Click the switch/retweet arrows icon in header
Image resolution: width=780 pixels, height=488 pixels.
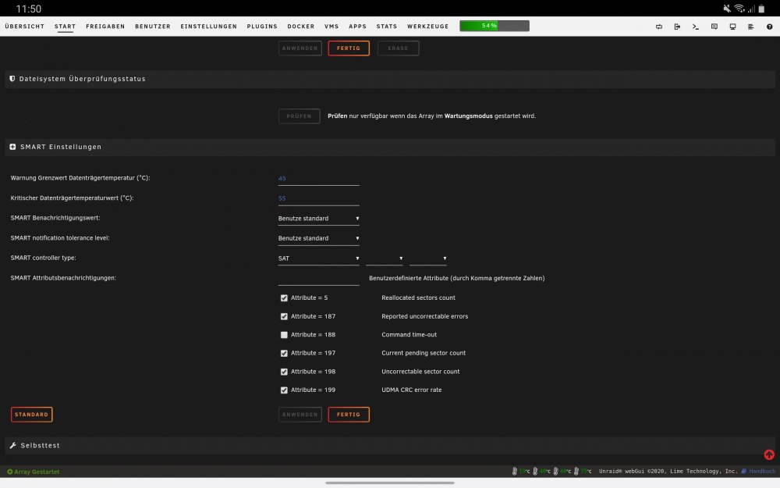658,27
